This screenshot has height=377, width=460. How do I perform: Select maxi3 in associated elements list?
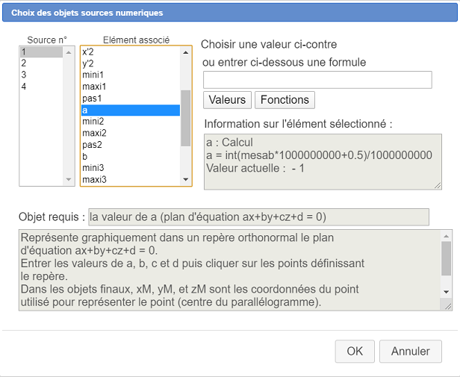point(131,180)
